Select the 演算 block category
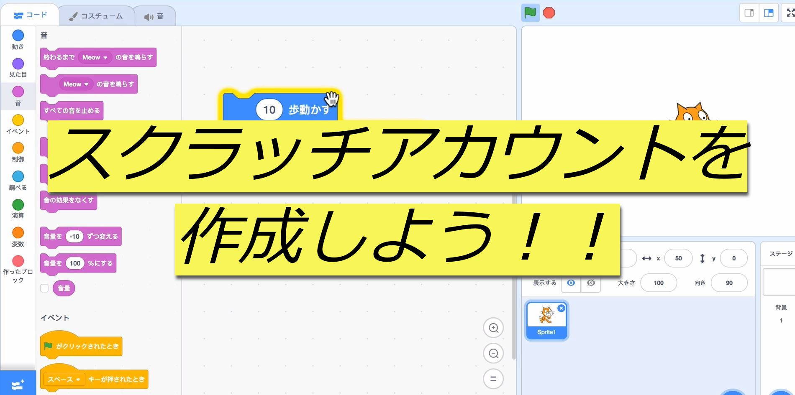The height and width of the screenshot is (395, 795). 18,209
